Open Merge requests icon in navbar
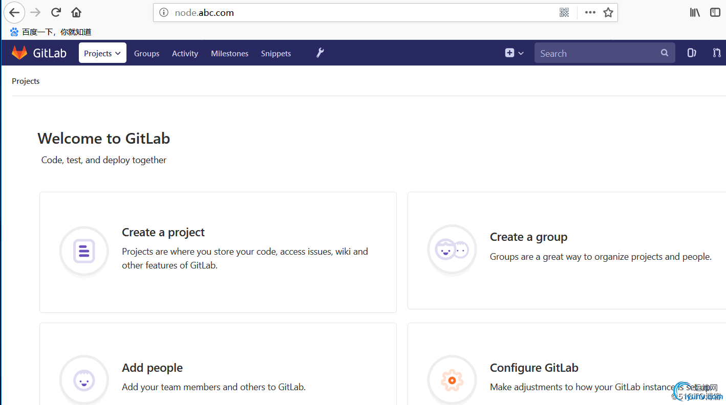 (717, 53)
